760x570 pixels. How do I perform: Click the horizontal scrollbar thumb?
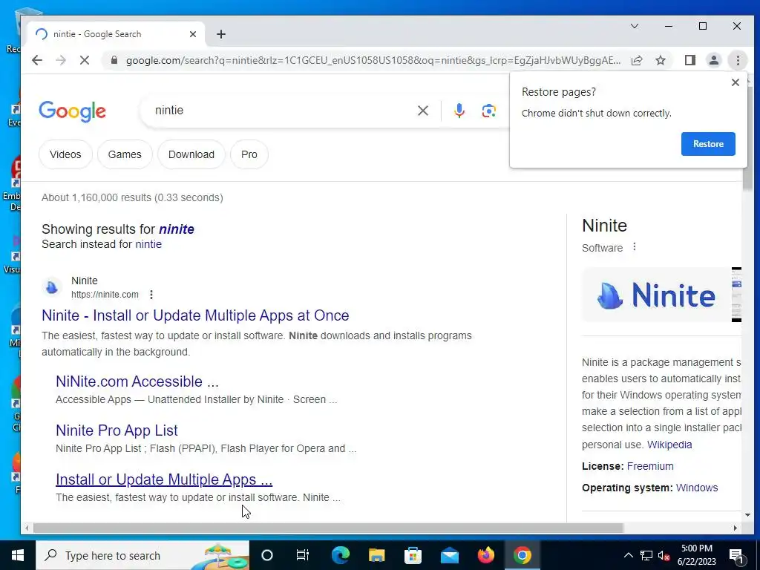(327, 528)
